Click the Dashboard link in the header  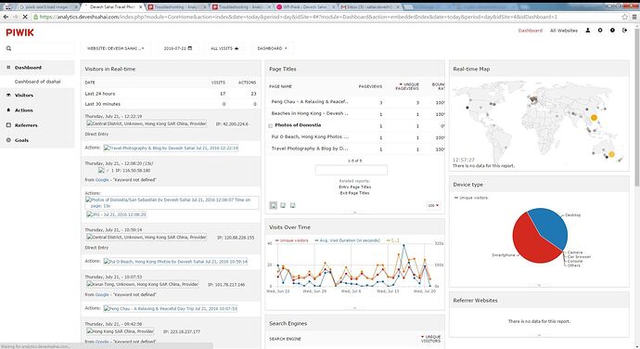click(x=531, y=31)
